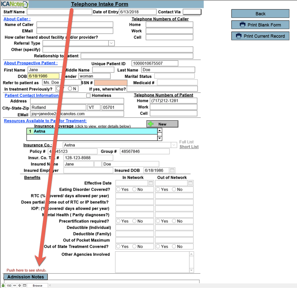Select Yes for In Network Eating Disorder Covered
Viewport: 297px width, 288px height.
point(119,189)
